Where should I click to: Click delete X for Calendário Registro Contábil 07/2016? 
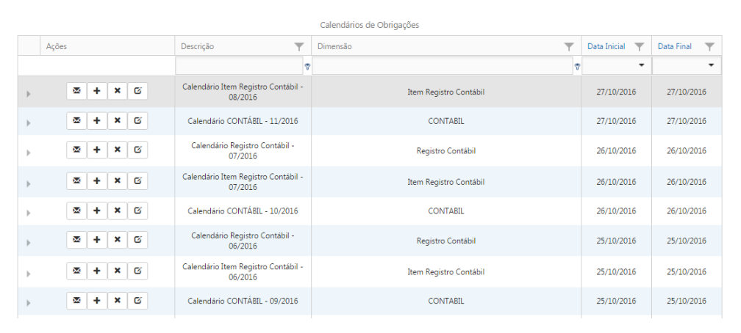117,150
